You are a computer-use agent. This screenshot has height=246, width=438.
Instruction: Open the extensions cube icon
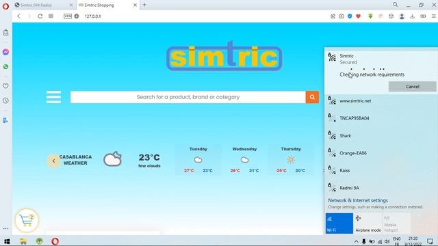[391, 16]
